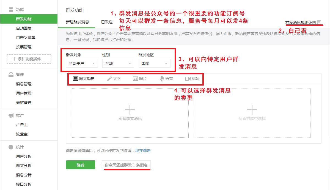Image resolution: width=330 pixels, height=190 pixels.
Task: Choose the 文字 pencil icon
Action: 109,79
